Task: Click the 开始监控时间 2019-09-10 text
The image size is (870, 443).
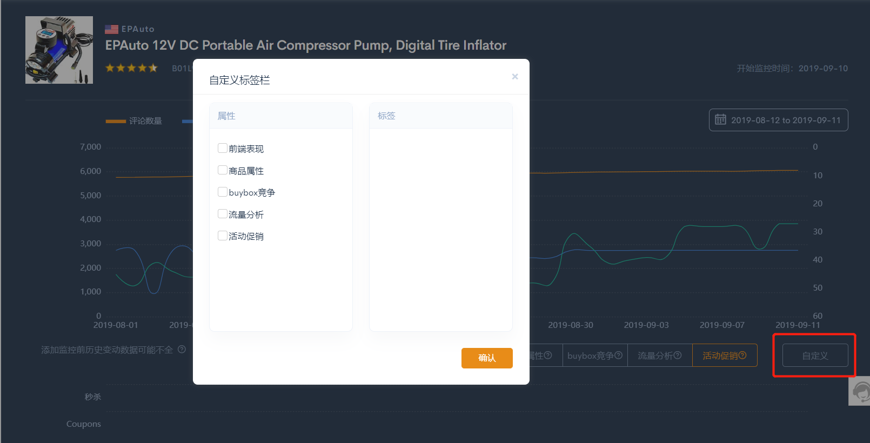Action: click(x=792, y=69)
